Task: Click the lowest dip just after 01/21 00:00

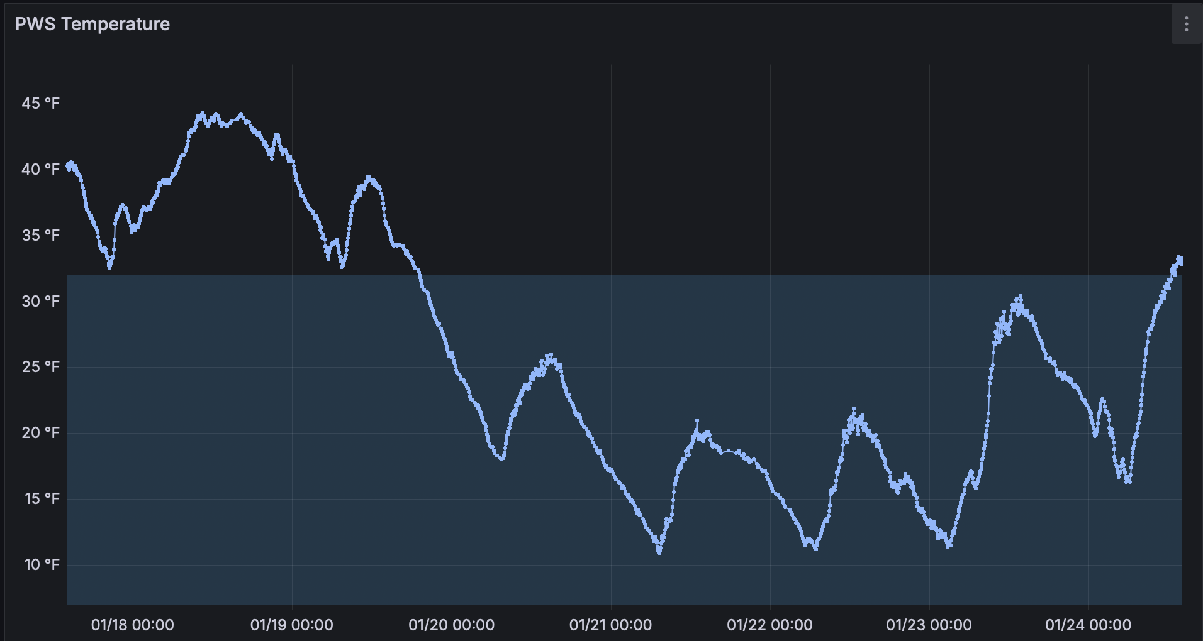Action: (659, 552)
